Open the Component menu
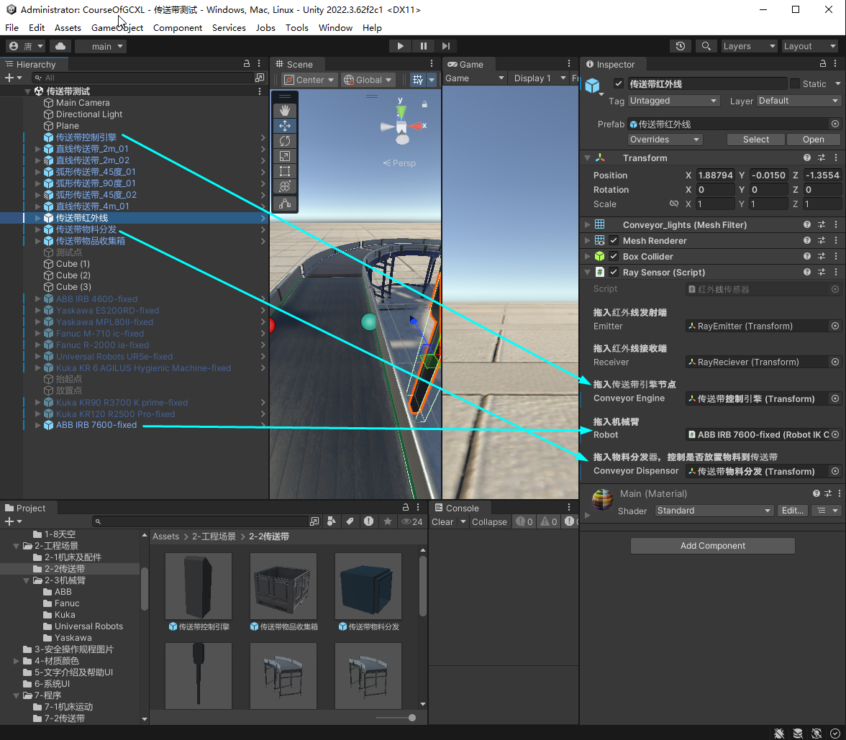Viewport: 846px width, 740px height. coord(178,27)
